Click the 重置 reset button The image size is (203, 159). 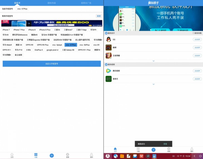point(99,16)
